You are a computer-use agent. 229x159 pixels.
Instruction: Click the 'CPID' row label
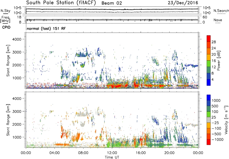[x=6, y=27]
